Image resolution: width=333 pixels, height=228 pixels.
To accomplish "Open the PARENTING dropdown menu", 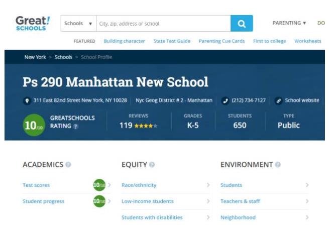I will click(x=289, y=23).
